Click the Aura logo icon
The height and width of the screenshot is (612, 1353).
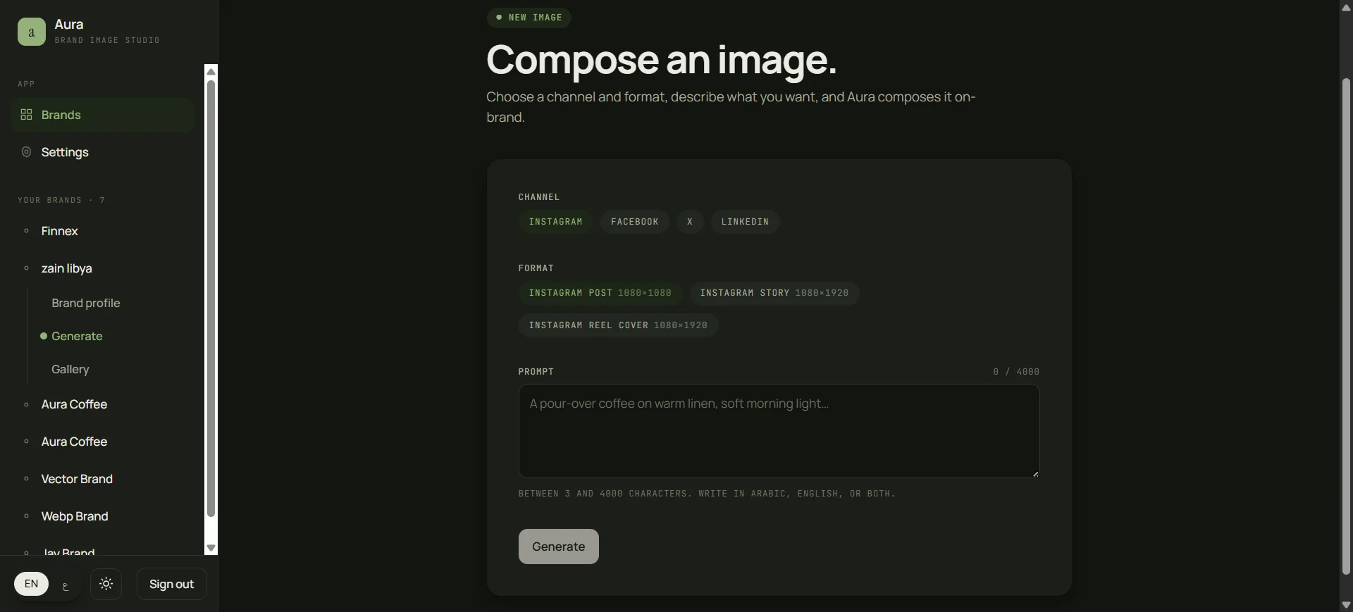[32, 32]
